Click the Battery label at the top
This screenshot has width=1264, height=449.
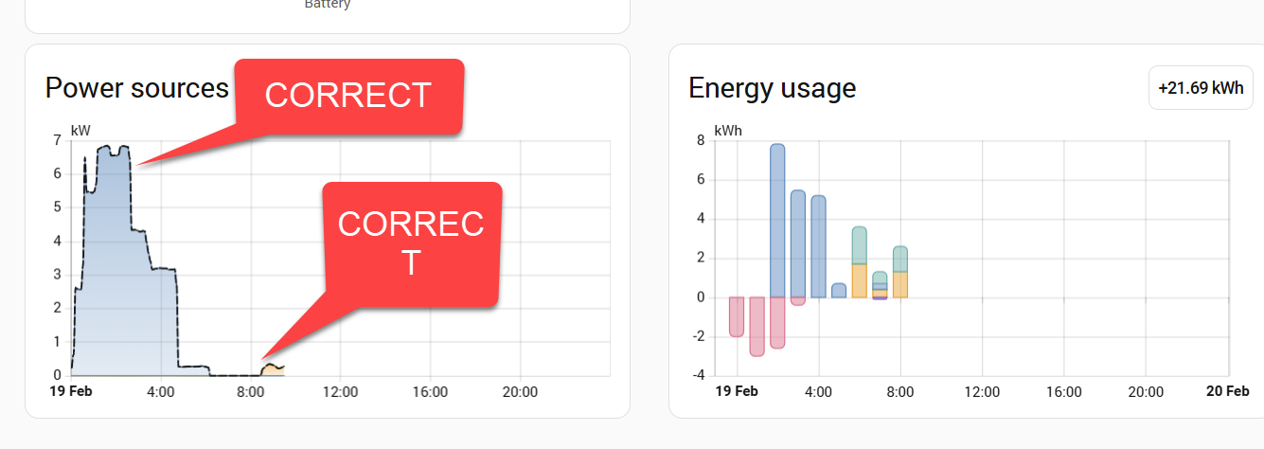tap(328, 4)
